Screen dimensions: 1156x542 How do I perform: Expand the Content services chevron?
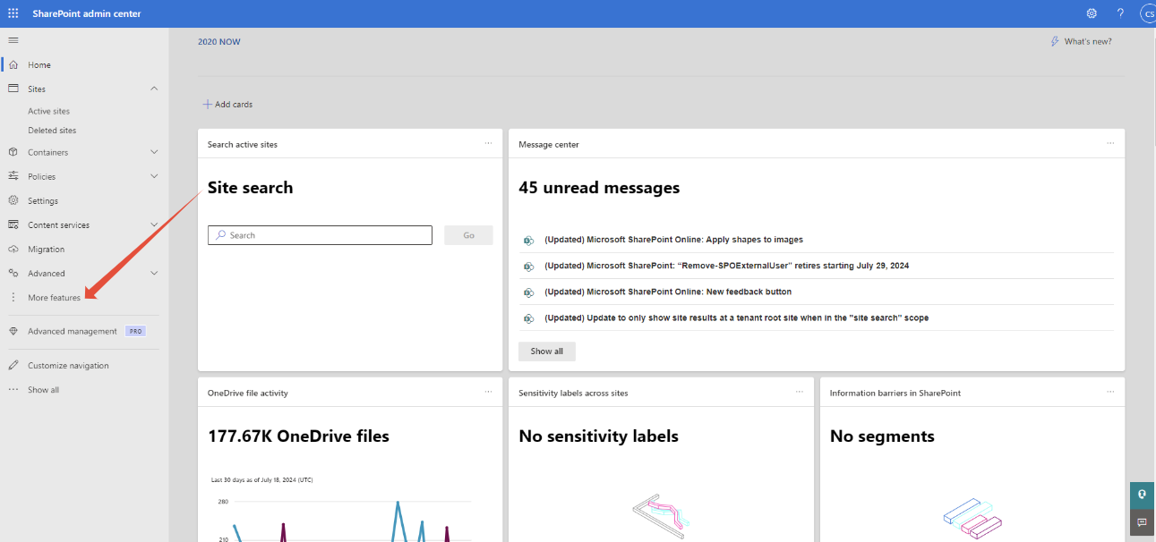click(154, 224)
